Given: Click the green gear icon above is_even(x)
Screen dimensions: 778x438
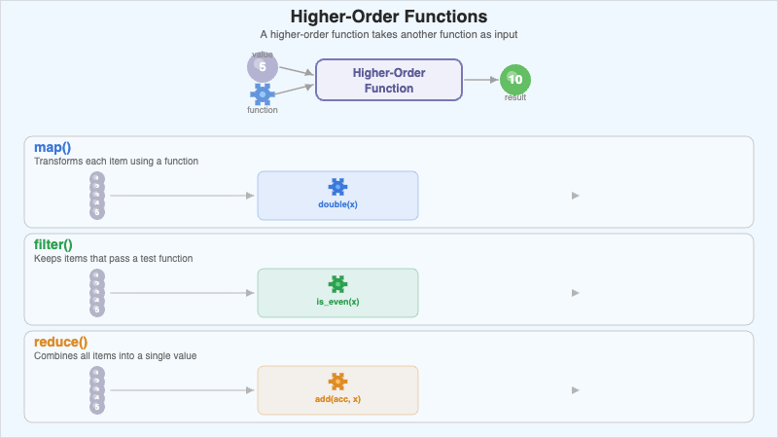Looking at the screenshot, I should [x=337, y=284].
